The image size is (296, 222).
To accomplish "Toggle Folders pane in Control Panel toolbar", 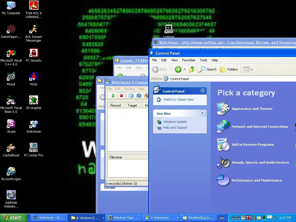I will [x=229, y=69].
